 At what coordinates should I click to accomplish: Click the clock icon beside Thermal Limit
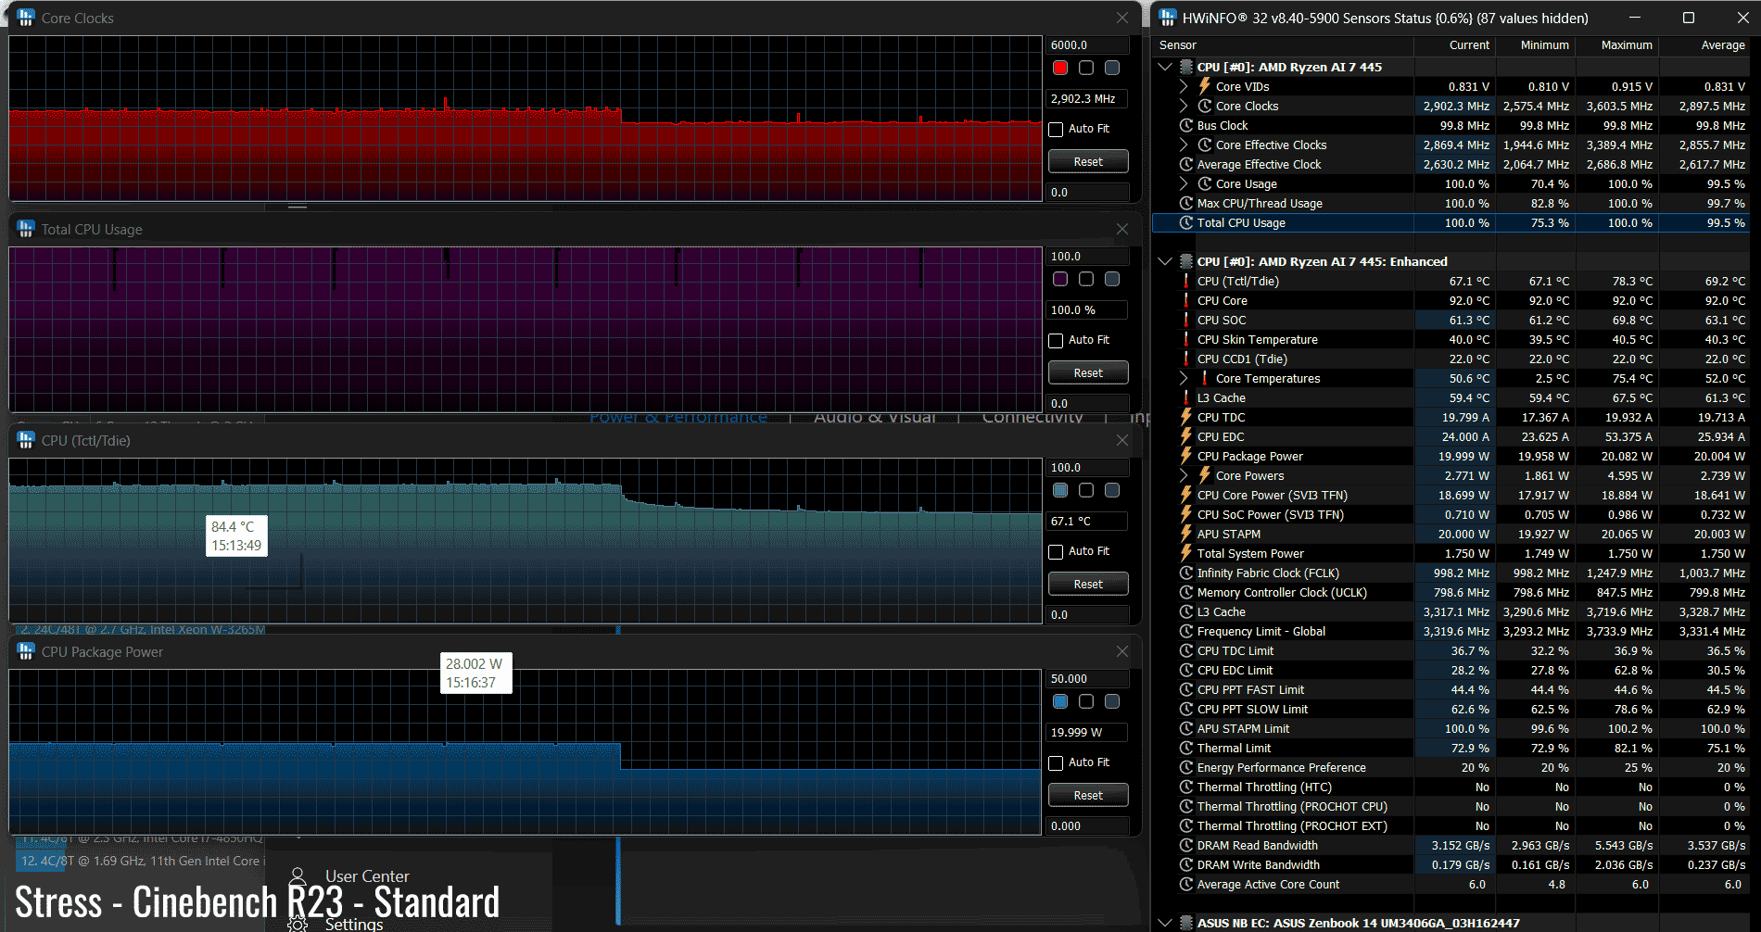point(1185,748)
